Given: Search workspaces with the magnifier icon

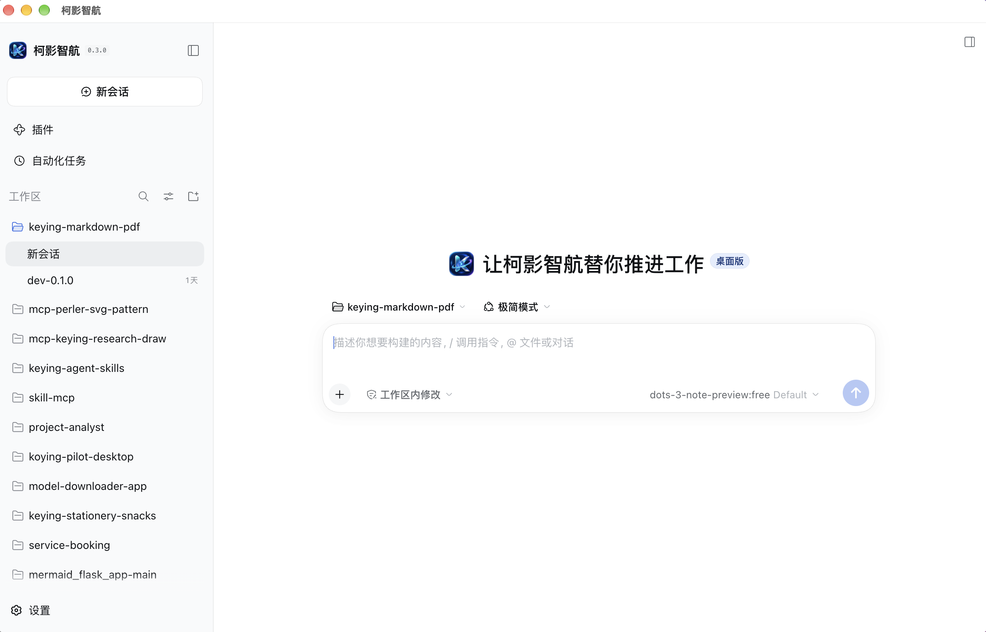Looking at the screenshot, I should pyautogui.click(x=143, y=196).
